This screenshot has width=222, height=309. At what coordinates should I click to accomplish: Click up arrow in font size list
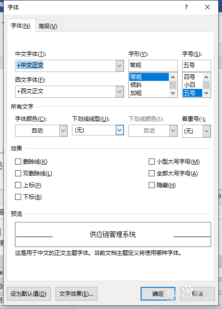(x=206, y=77)
